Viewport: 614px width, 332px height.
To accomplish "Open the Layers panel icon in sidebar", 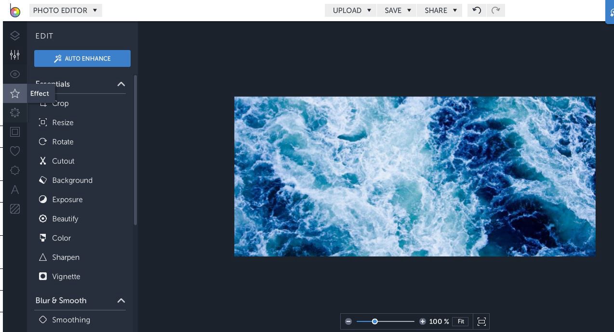I will pyautogui.click(x=15, y=36).
